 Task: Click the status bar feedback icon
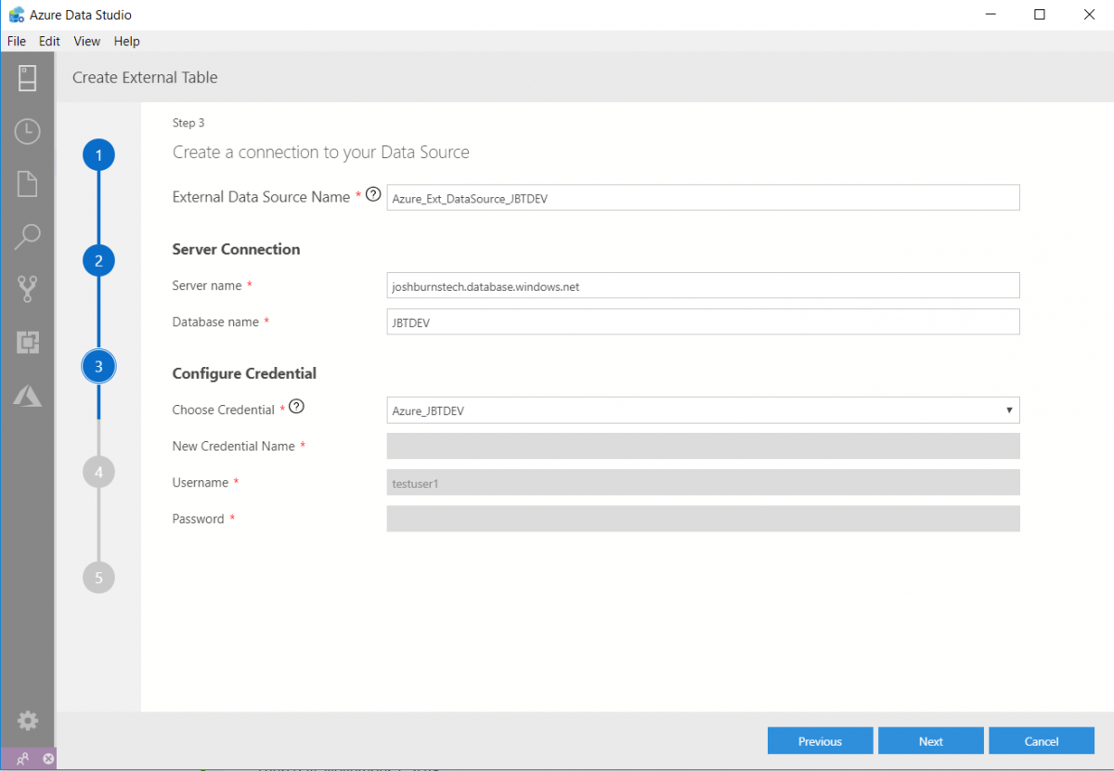[x=23, y=759]
